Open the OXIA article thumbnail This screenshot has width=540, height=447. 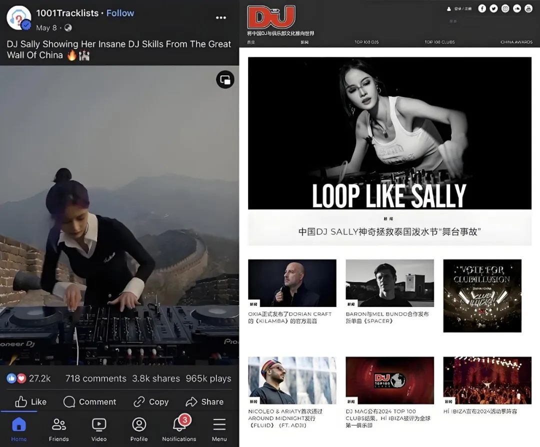[x=292, y=283]
